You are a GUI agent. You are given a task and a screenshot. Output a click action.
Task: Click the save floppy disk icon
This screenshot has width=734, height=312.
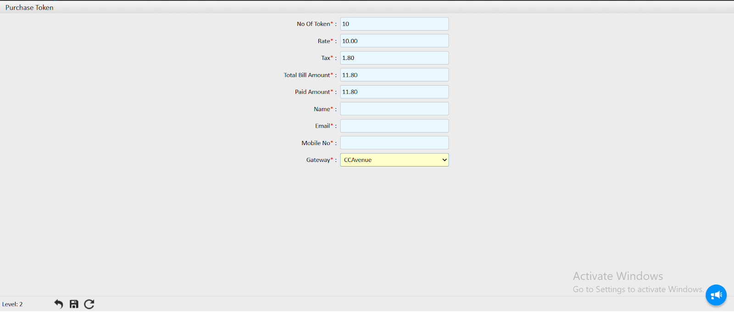pyautogui.click(x=74, y=304)
